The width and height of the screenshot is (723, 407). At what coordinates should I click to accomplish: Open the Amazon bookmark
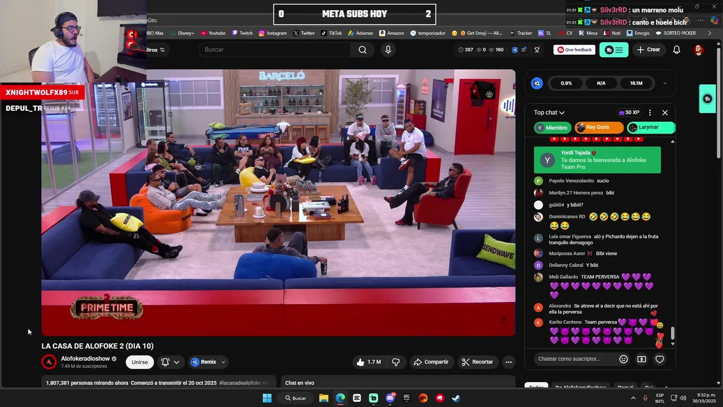391,33
